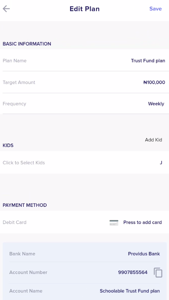Select "Press to add card"
Image resolution: width=169 pixels, height=300 pixels.
142,222
